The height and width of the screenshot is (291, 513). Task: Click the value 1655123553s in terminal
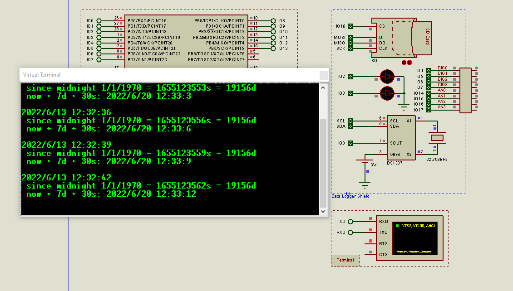pos(183,88)
